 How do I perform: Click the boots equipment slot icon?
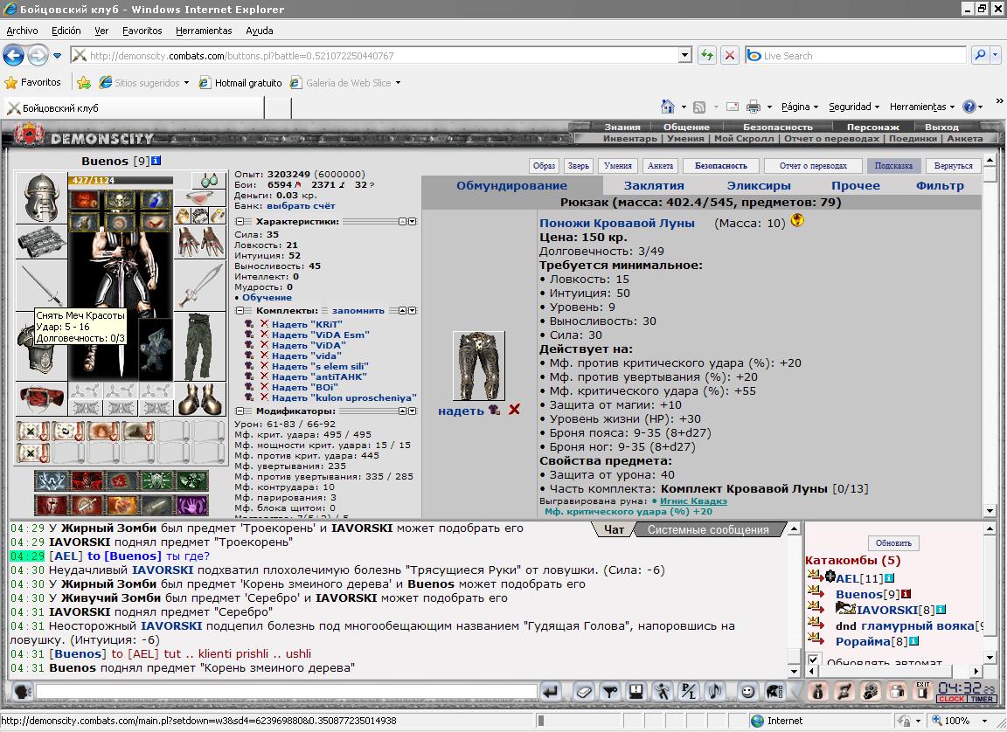[x=199, y=398]
